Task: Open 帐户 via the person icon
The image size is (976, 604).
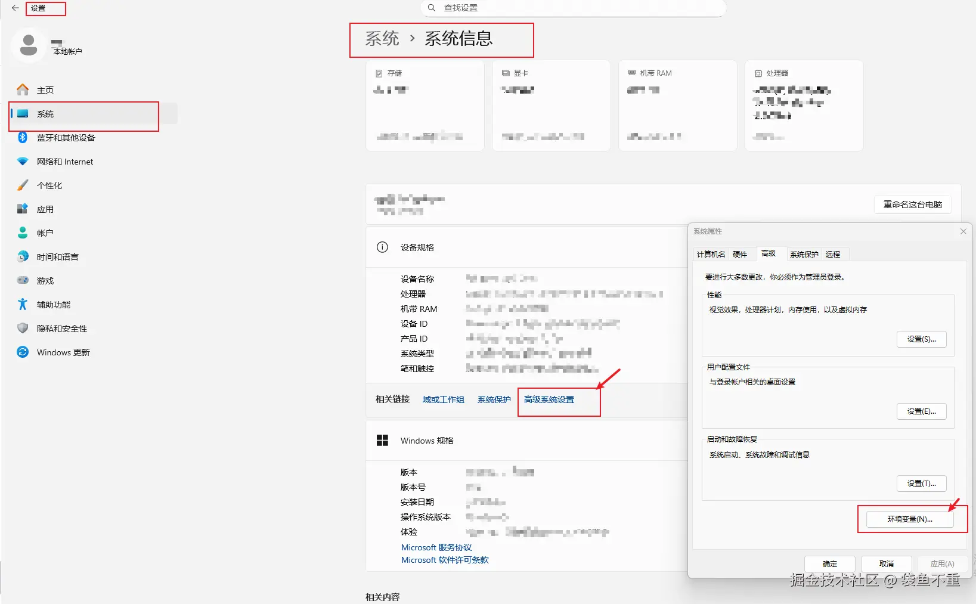Action: [x=23, y=233]
